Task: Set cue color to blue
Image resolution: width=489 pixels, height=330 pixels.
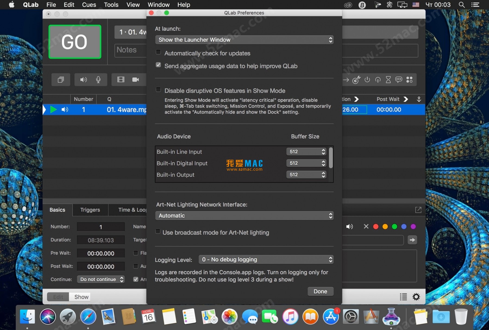Action: click(x=404, y=226)
